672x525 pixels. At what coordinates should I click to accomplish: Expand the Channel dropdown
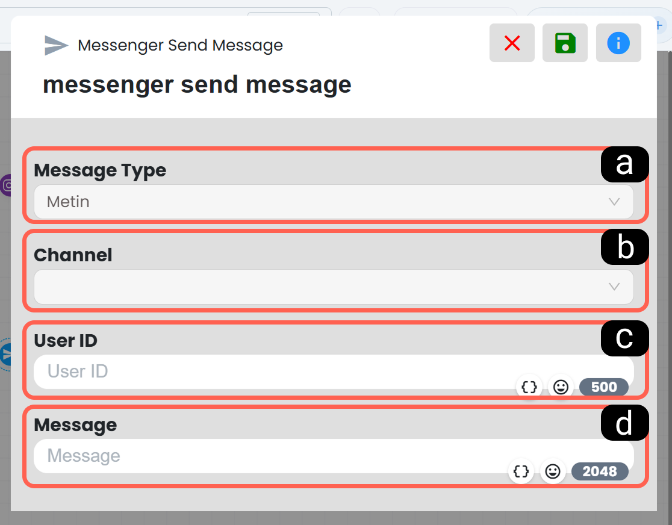coord(334,287)
